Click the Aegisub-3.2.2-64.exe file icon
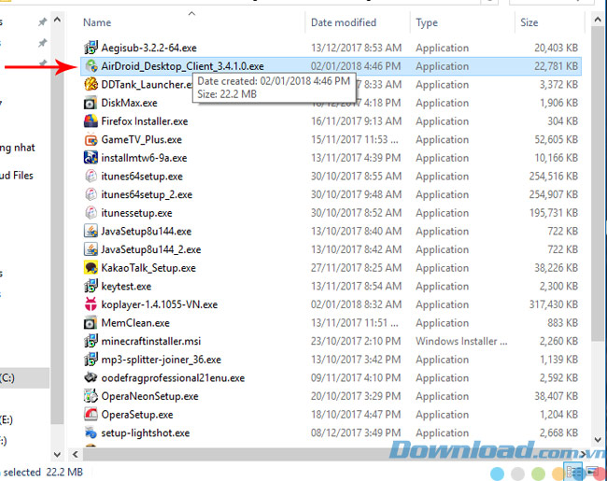607x481 pixels. [x=91, y=48]
